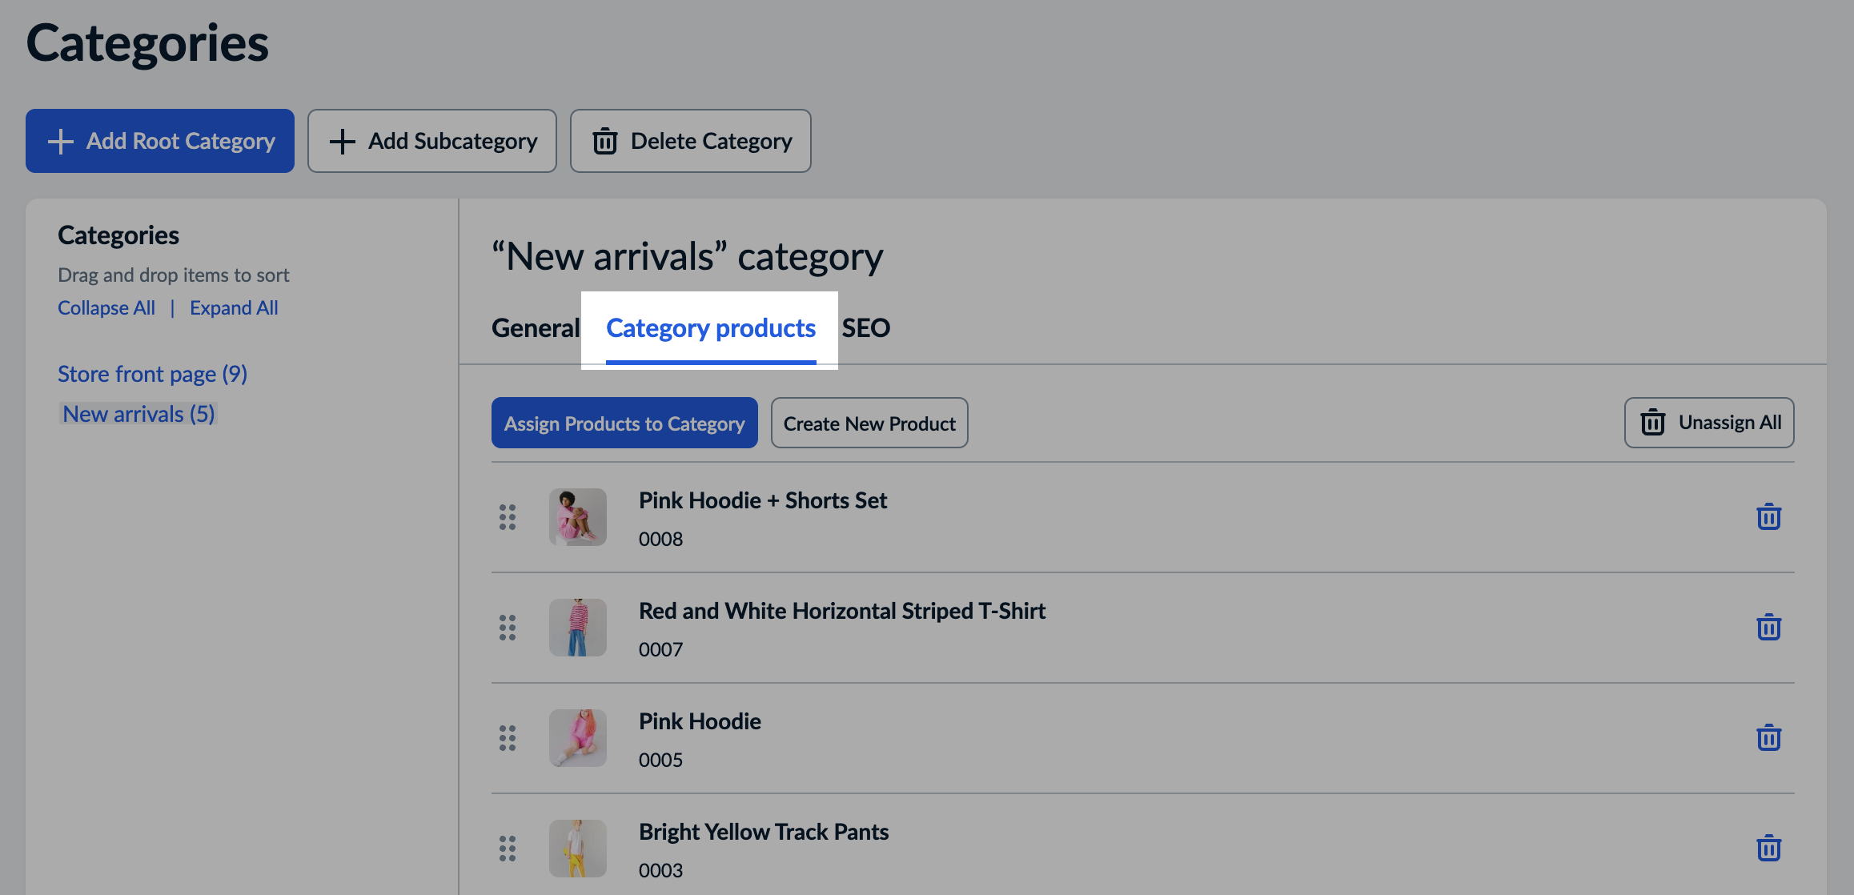The width and height of the screenshot is (1854, 895).
Task: Click drag handle for Striped T-Shirt row
Action: pos(508,628)
